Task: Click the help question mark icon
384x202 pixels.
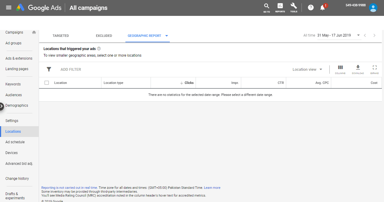Action: point(311,7)
